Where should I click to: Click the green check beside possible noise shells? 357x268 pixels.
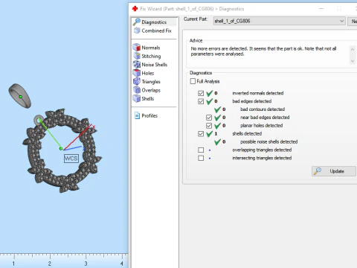pyautogui.click(x=217, y=141)
